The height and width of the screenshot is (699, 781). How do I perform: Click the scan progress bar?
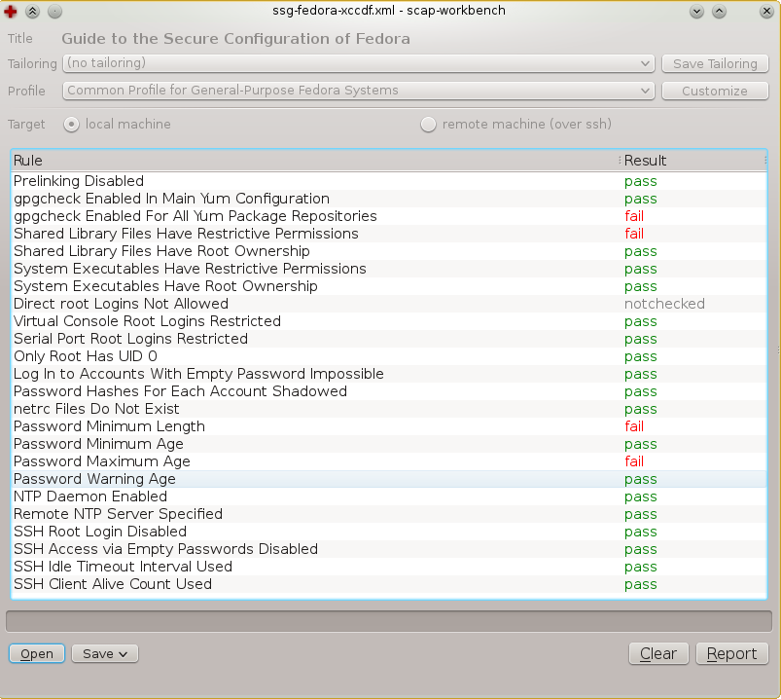(389, 621)
